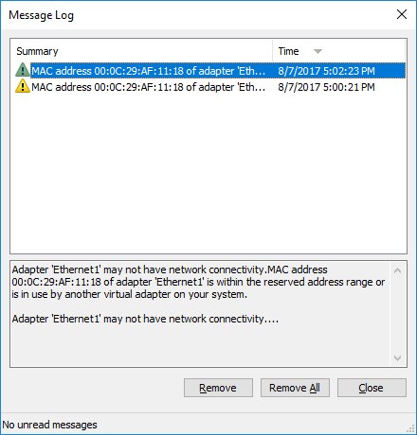Screen dimensions: 417x435
Task: Click the Remove button
Action: tap(218, 388)
